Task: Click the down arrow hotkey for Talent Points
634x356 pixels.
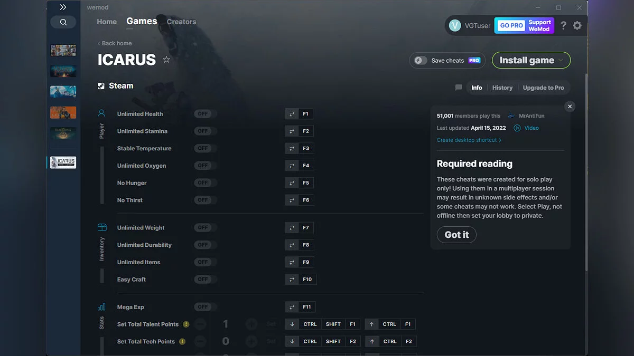Action: click(292, 324)
